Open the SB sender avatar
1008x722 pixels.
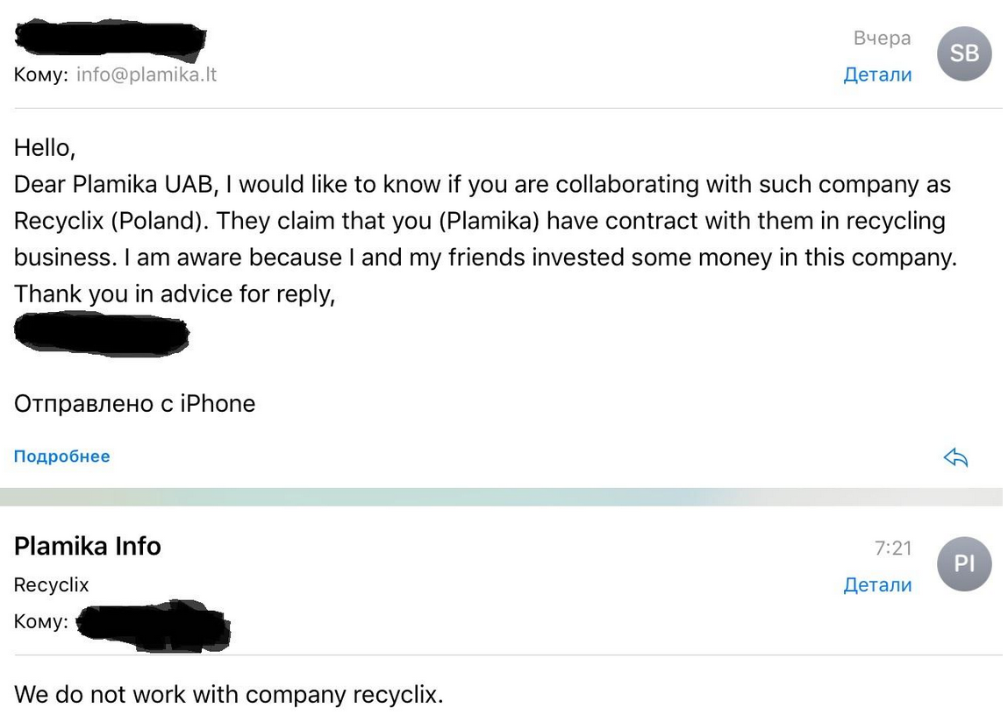963,53
